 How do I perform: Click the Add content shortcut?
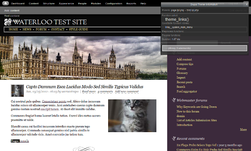coord(12,10)
